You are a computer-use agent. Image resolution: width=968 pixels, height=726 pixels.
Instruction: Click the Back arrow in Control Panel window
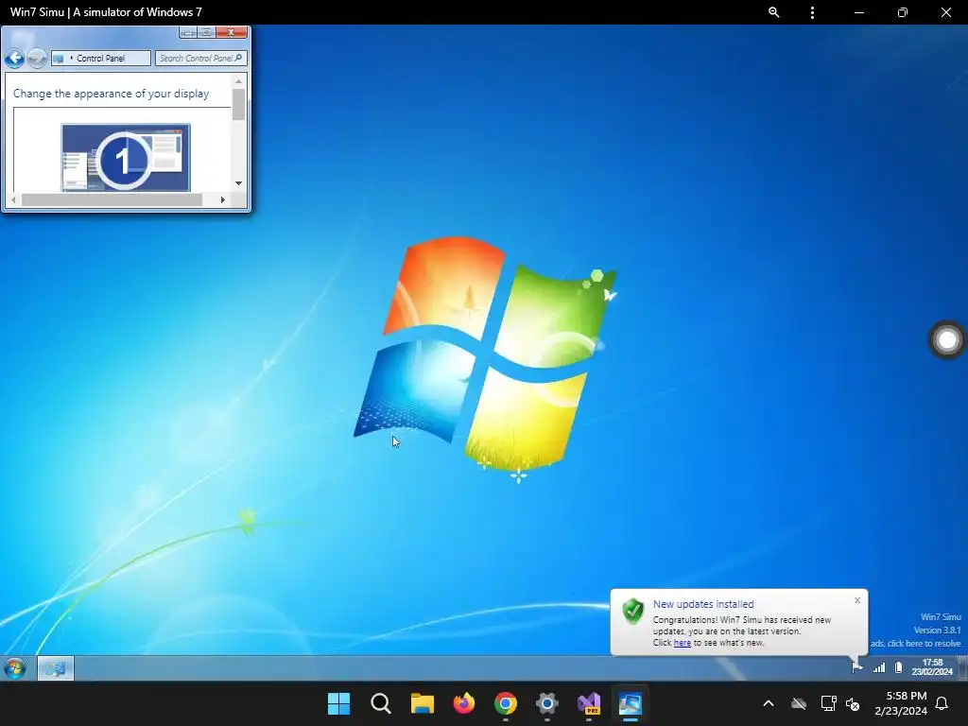point(15,58)
